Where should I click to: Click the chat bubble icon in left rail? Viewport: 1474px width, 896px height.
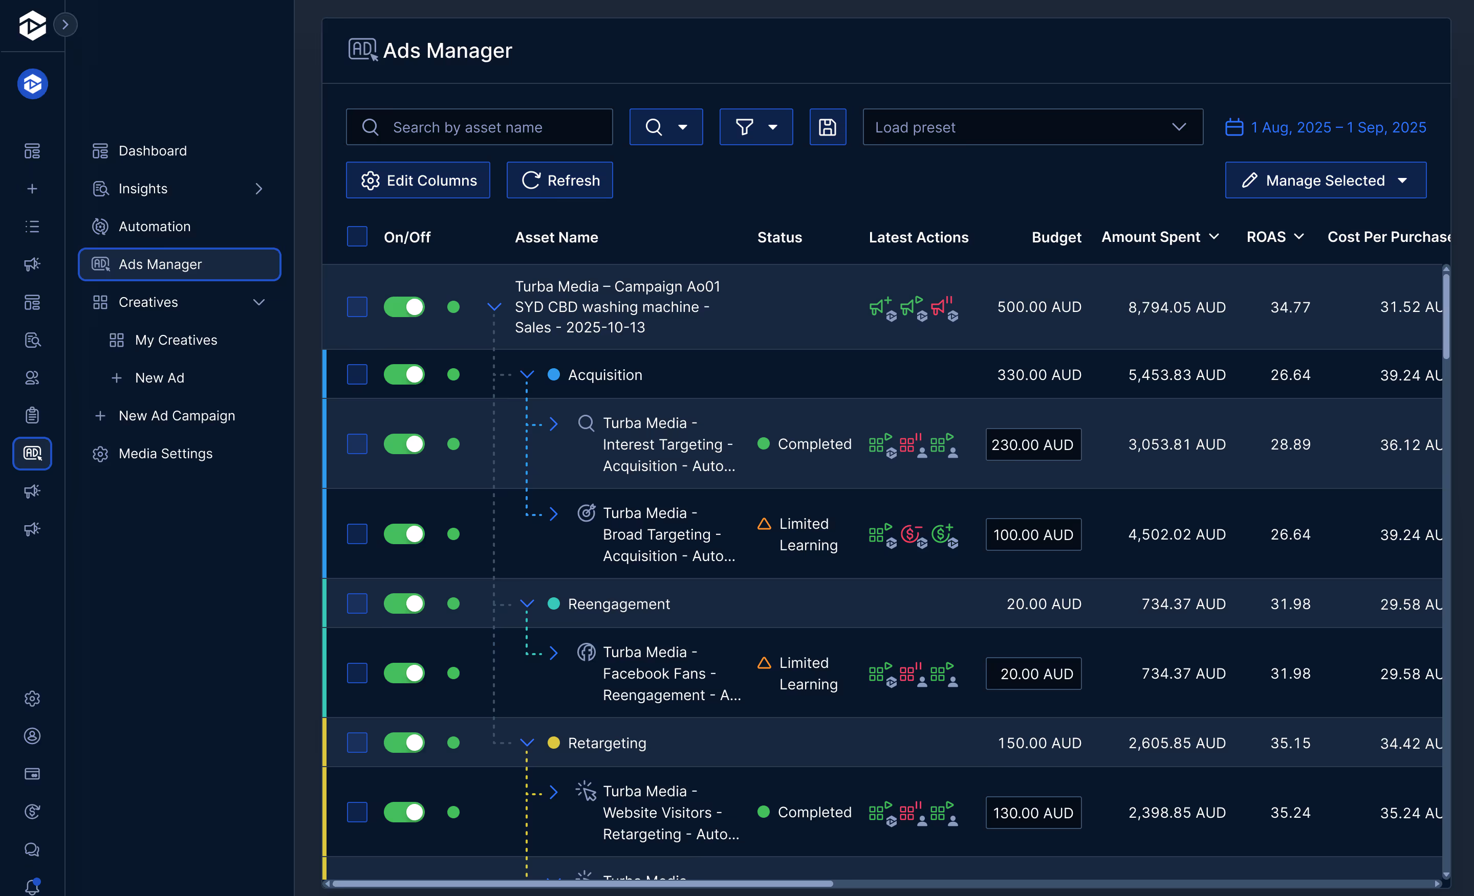point(32,849)
